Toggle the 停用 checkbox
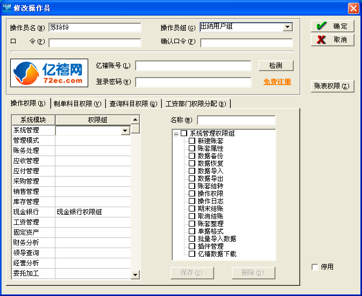This screenshot has height=296, width=362. pos(315,267)
